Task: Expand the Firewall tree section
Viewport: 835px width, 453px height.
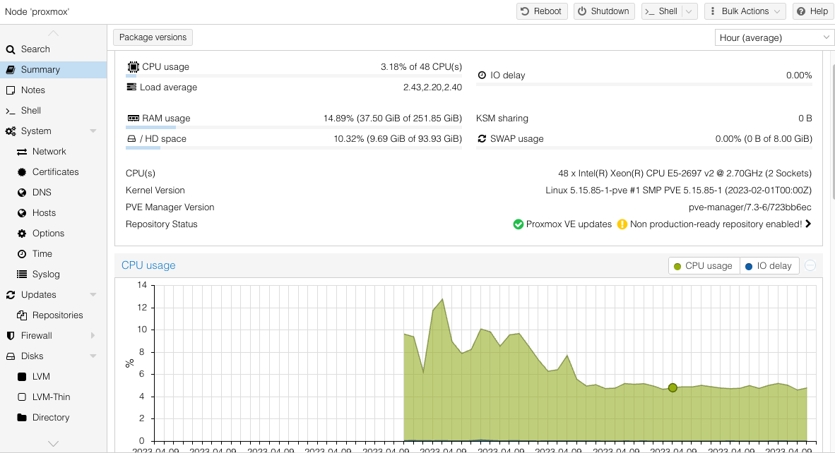Action: tap(93, 336)
